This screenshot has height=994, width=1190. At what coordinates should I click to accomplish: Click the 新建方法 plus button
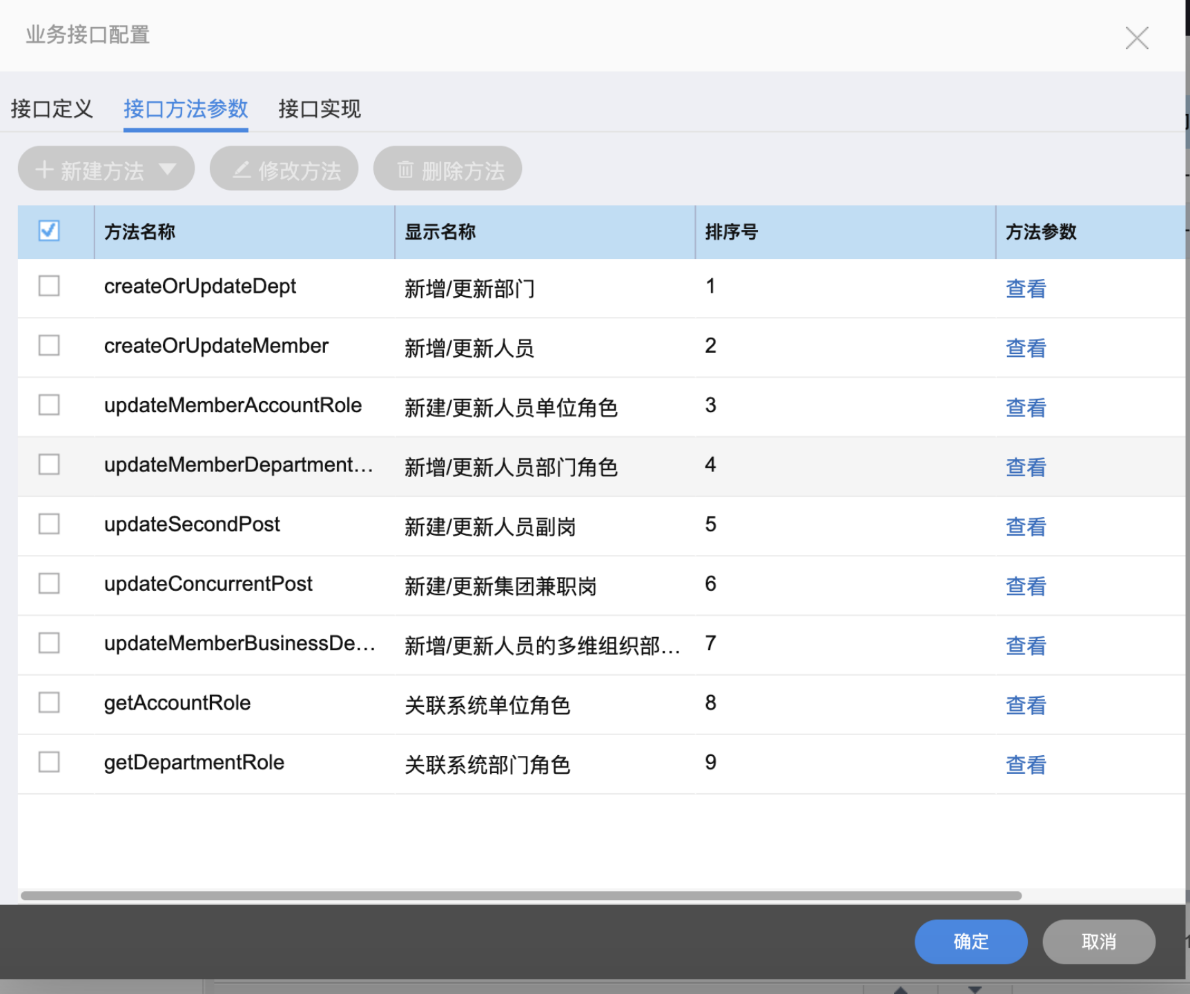90,170
